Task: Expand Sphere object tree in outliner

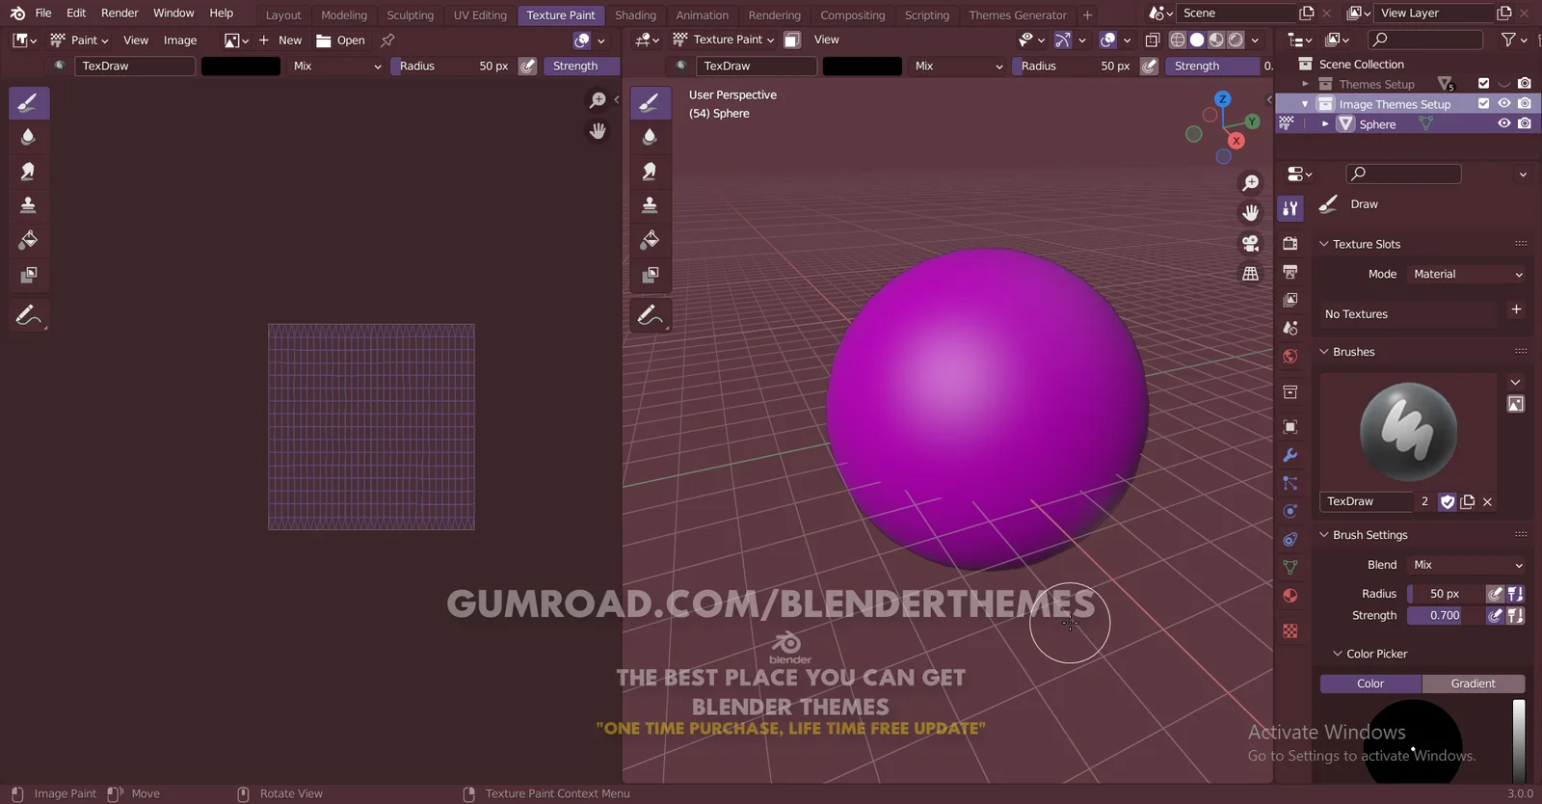Action: (x=1325, y=124)
